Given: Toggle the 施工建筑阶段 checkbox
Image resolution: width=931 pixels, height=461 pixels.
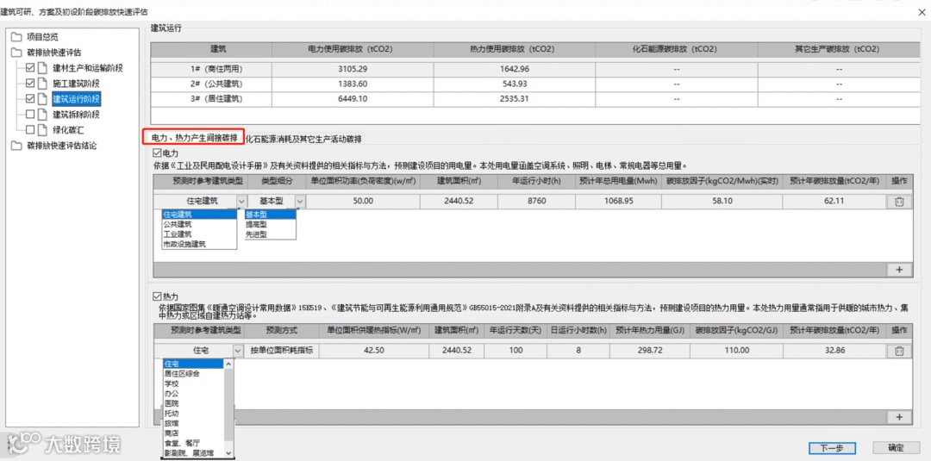Looking at the screenshot, I should pos(30,83).
